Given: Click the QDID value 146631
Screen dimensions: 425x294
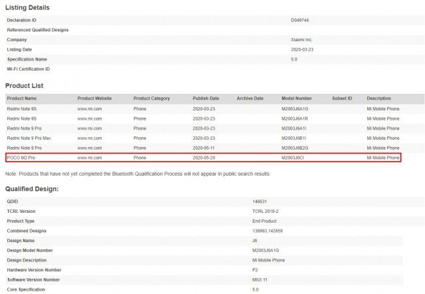Looking at the screenshot, I should [260, 202].
